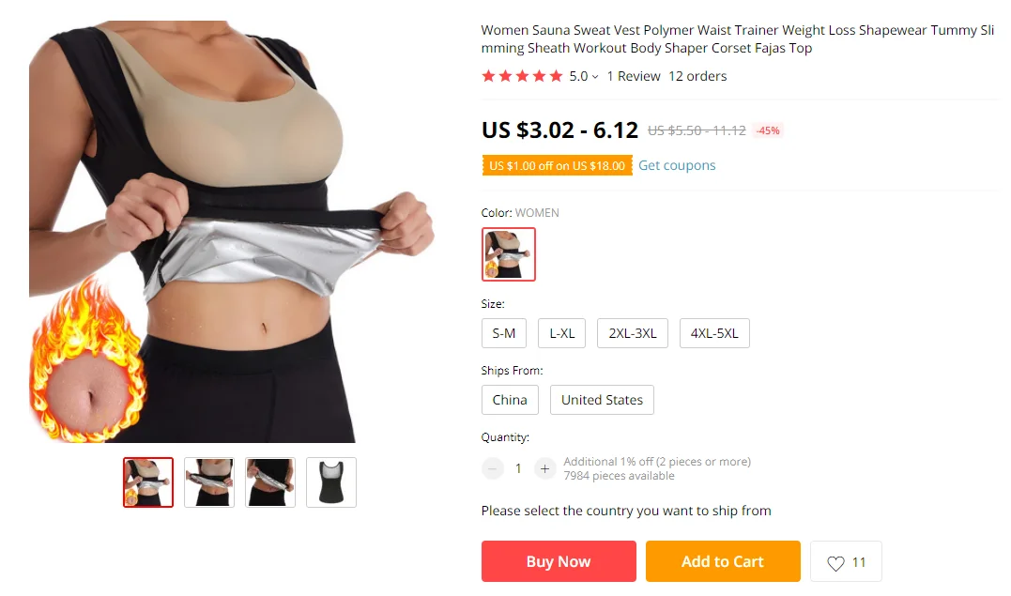Increase quantity with the plus icon

pyautogui.click(x=544, y=469)
